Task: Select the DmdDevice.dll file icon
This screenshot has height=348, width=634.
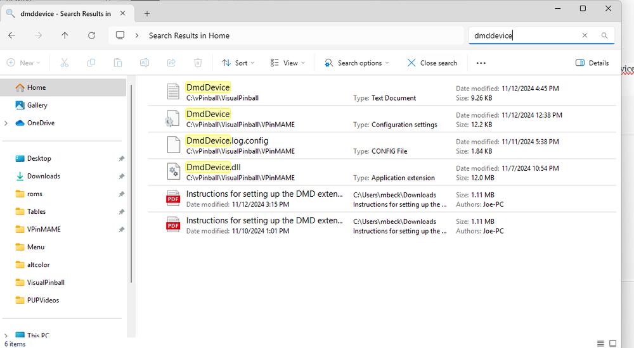Action: point(174,171)
